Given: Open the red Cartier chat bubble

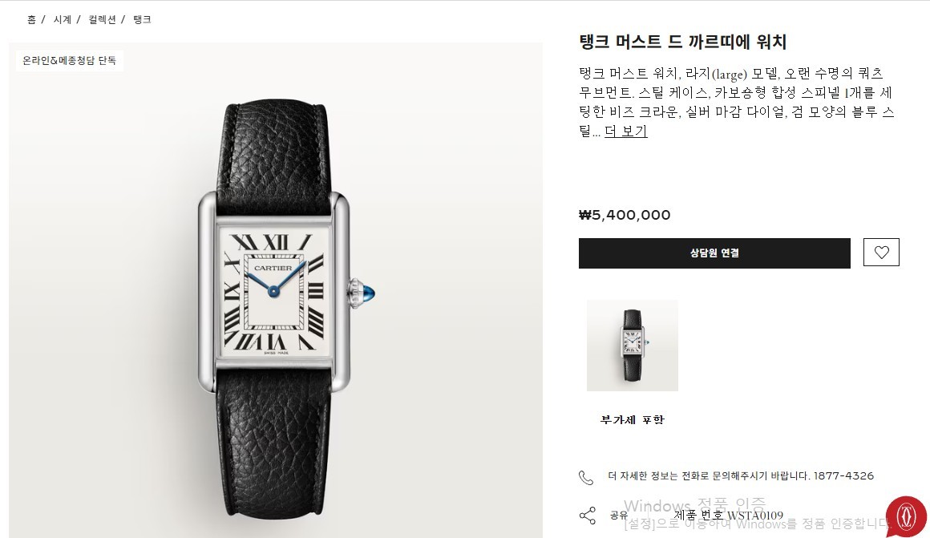Looking at the screenshot, I should pyautogui.click(x=906, y=516).
